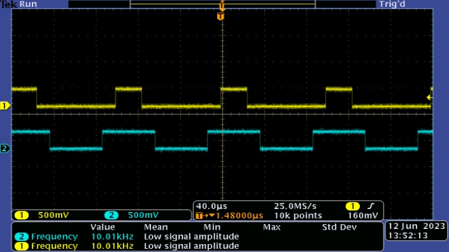Click the trigger level arrow on right edge
Screen dimensions: 449x252
(x=429, y=97)
